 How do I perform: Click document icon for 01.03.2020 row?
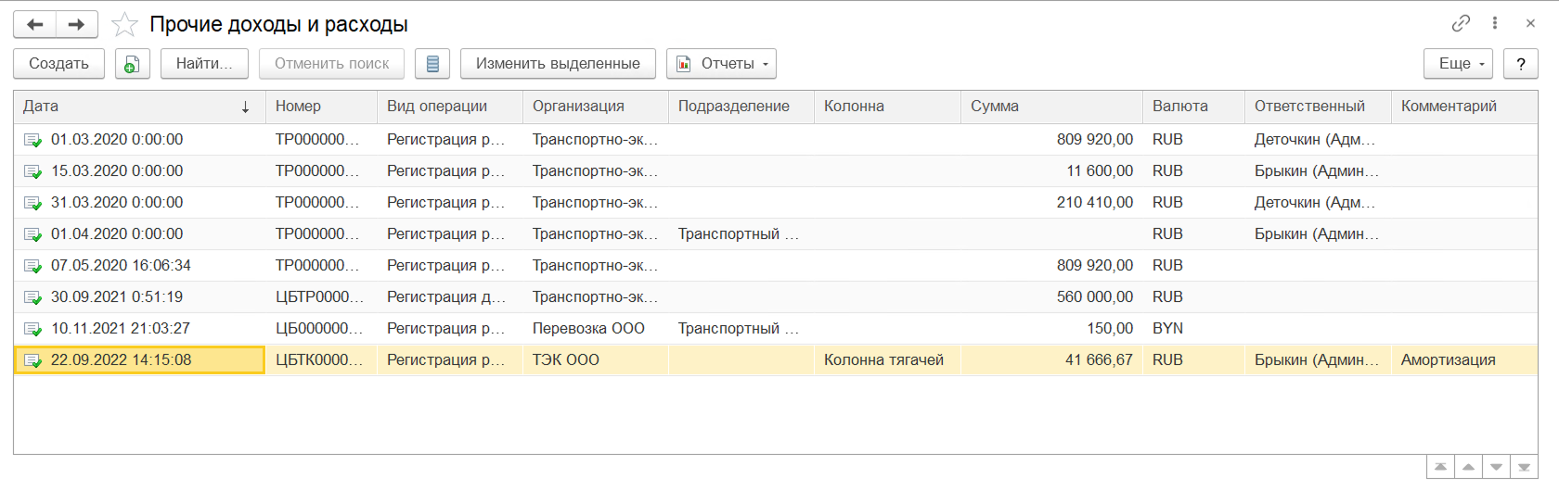coord(32,140)
